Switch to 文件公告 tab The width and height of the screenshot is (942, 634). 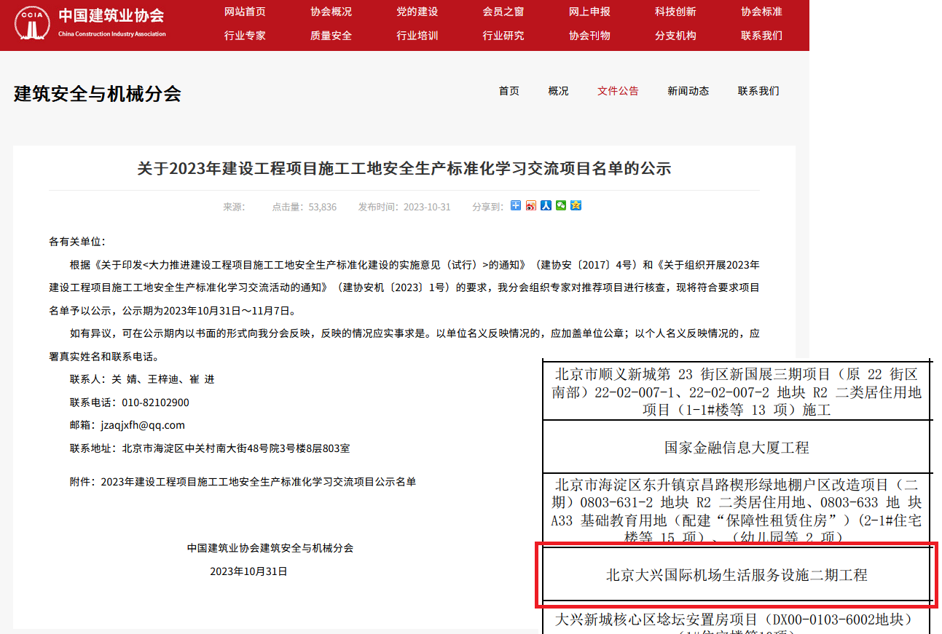click(618, 91)
